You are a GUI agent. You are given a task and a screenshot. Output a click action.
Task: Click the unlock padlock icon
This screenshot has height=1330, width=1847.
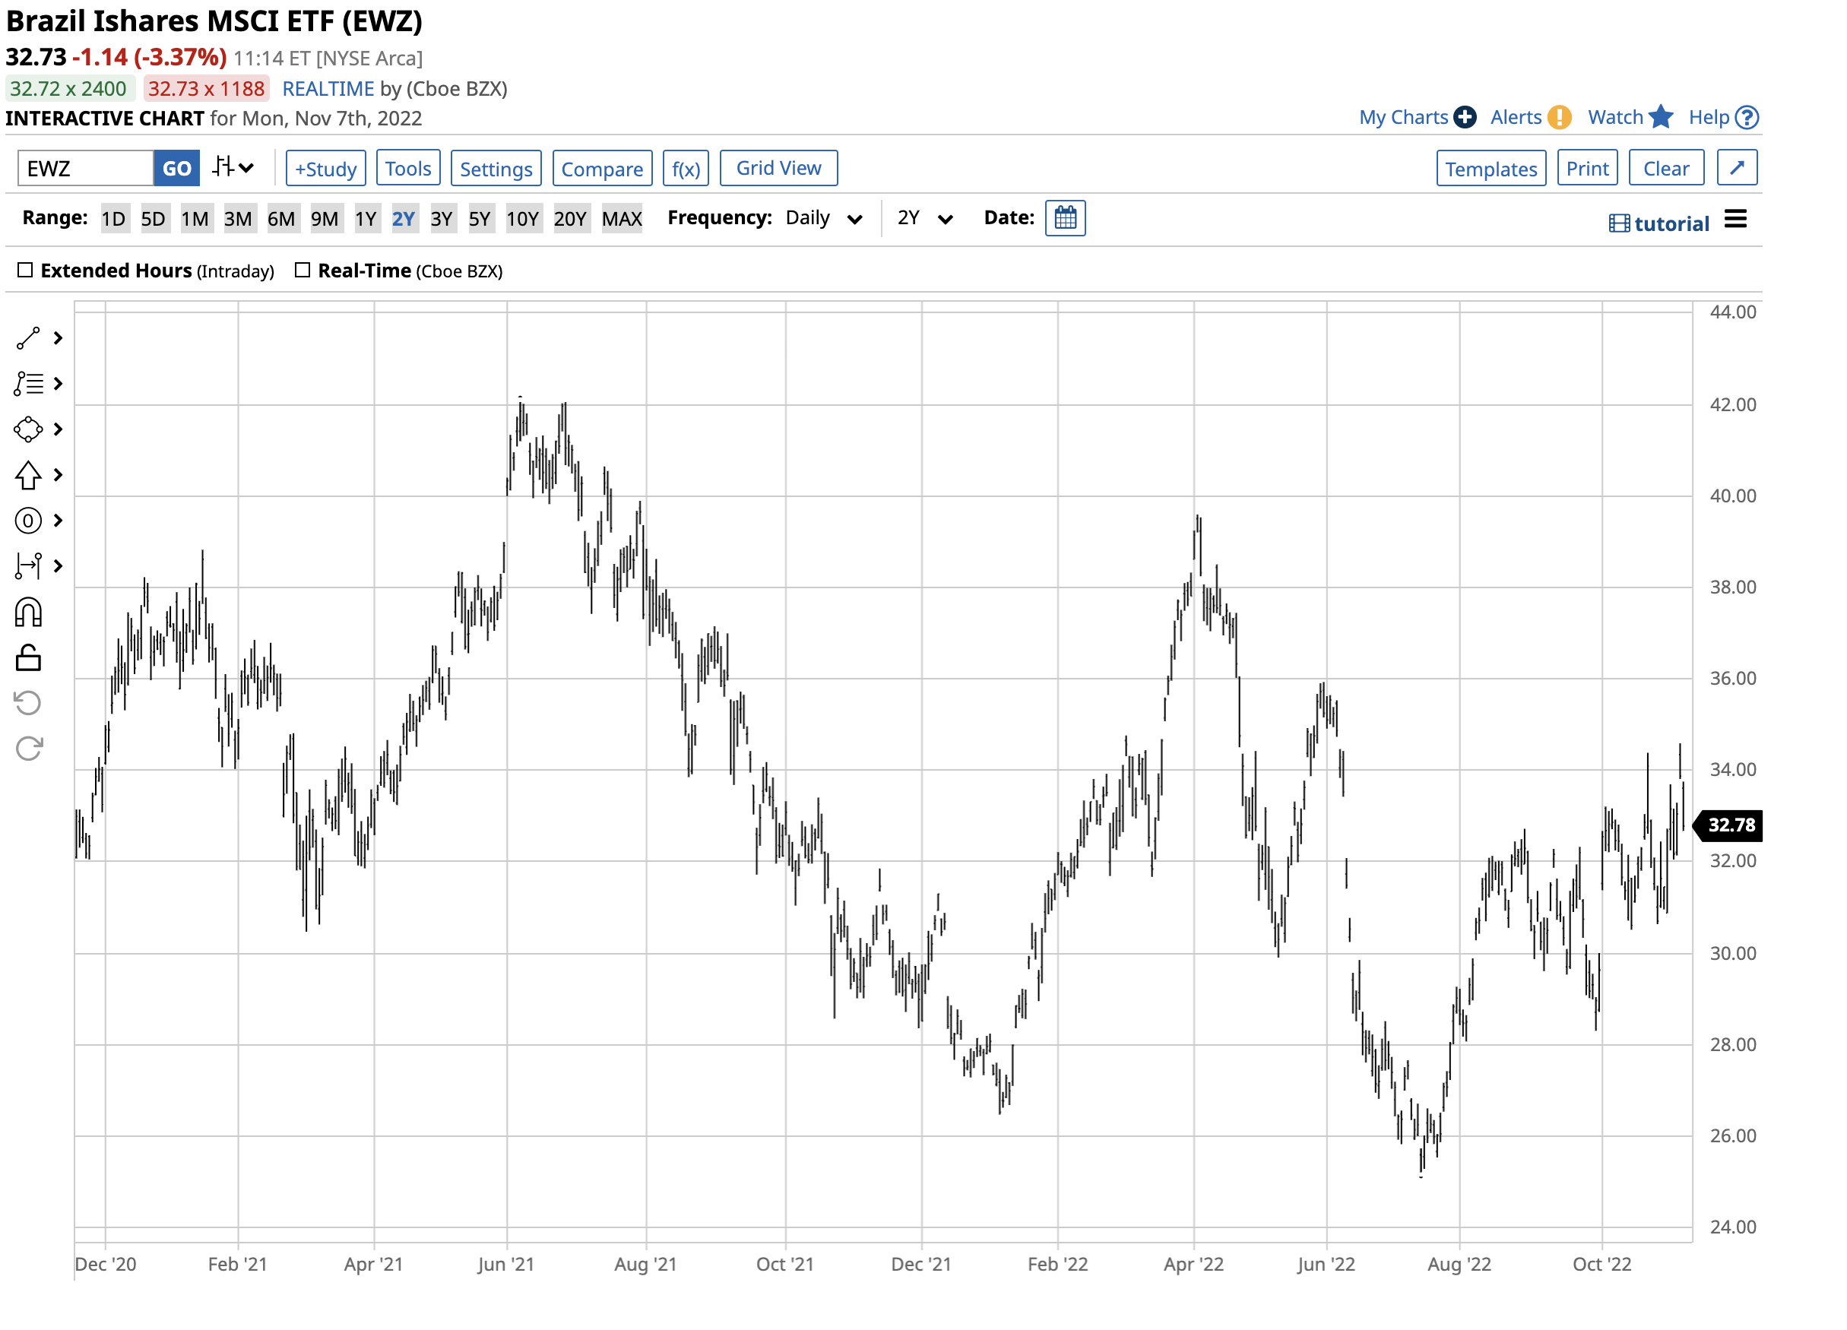27,657
